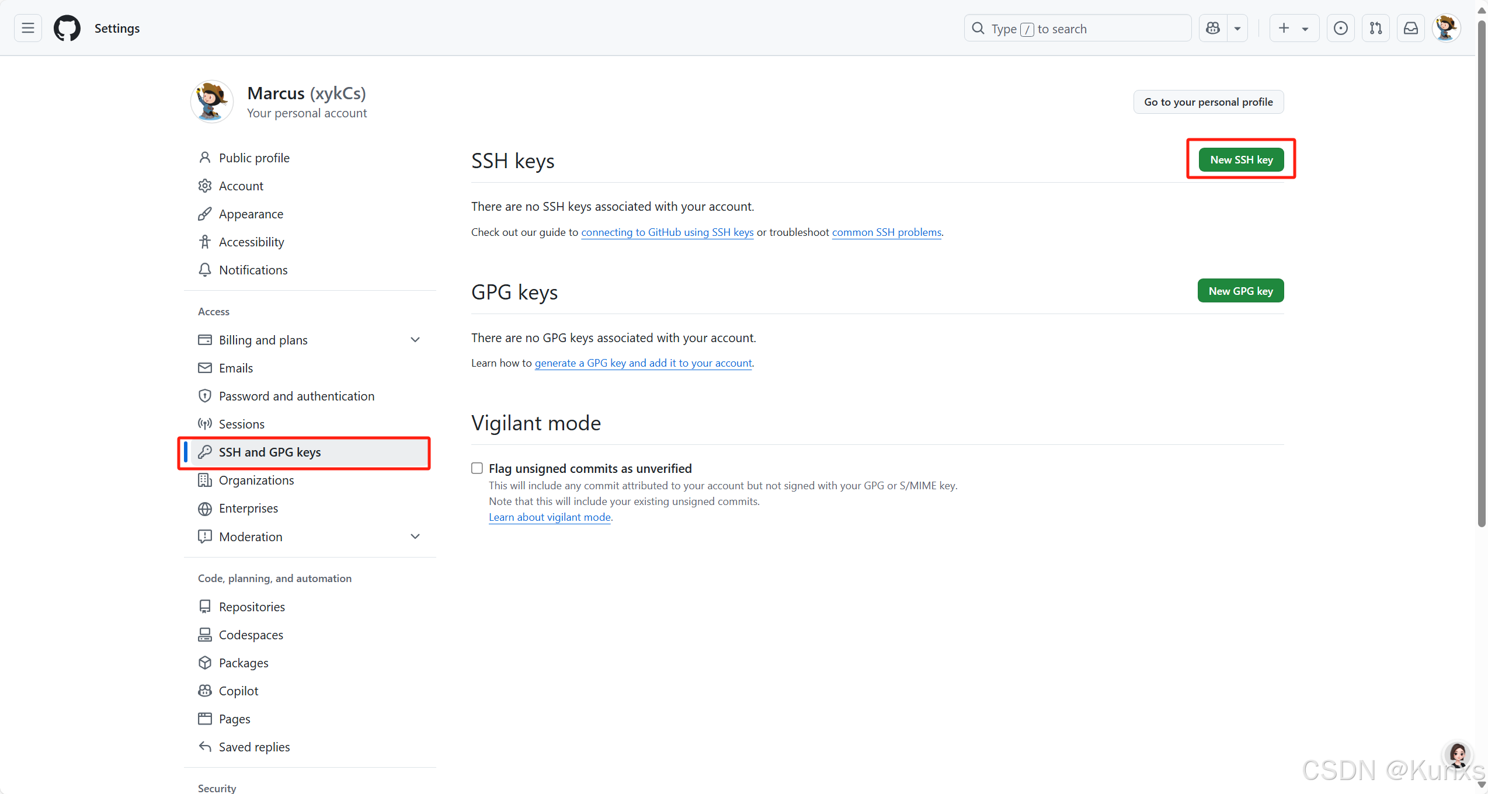Click the page vertical scrollbar
Image resolution: width=1488 pixels, height=794 pixels.
click(1481, 274)
